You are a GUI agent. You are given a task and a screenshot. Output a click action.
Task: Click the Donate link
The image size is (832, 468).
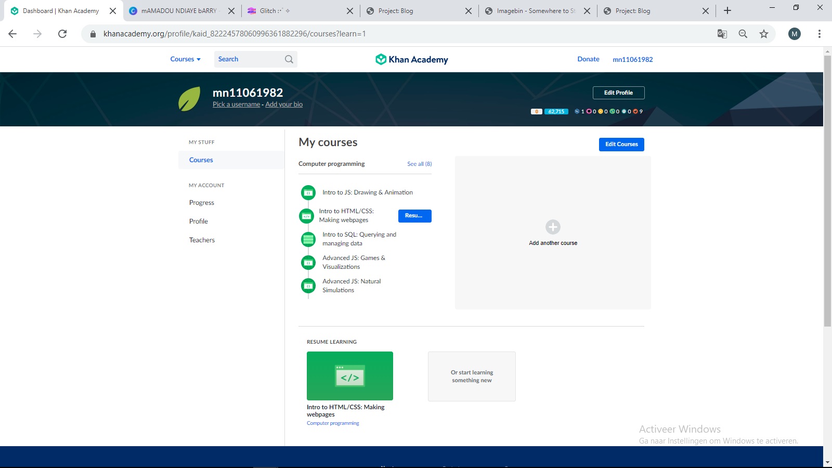click(588, 59)
